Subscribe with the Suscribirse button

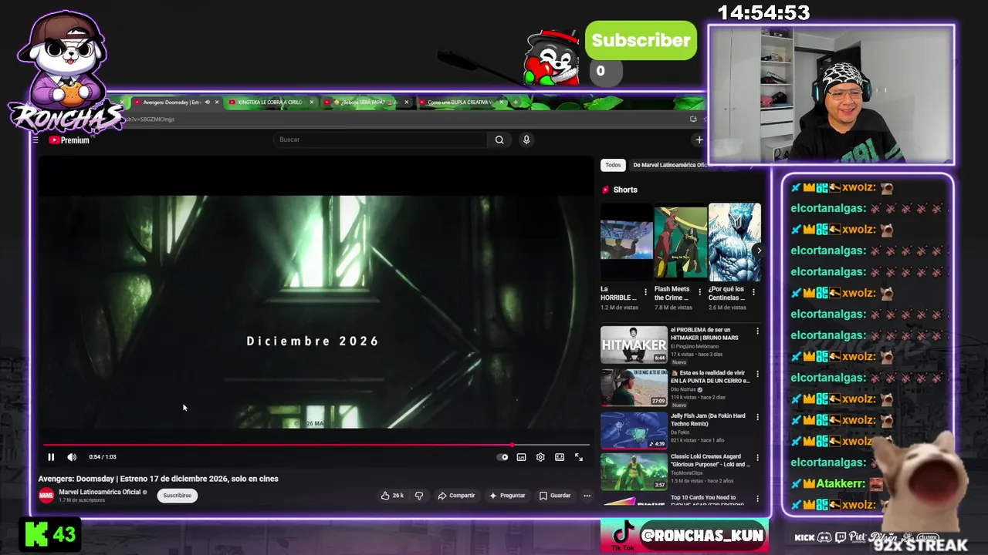coord(177,496)
